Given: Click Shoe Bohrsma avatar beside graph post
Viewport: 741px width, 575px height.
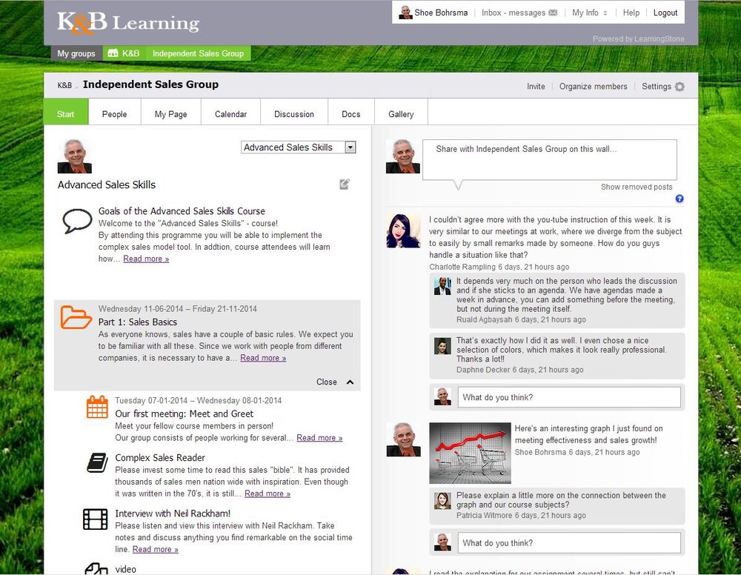Looking at the screenshot, I should 403,439.
